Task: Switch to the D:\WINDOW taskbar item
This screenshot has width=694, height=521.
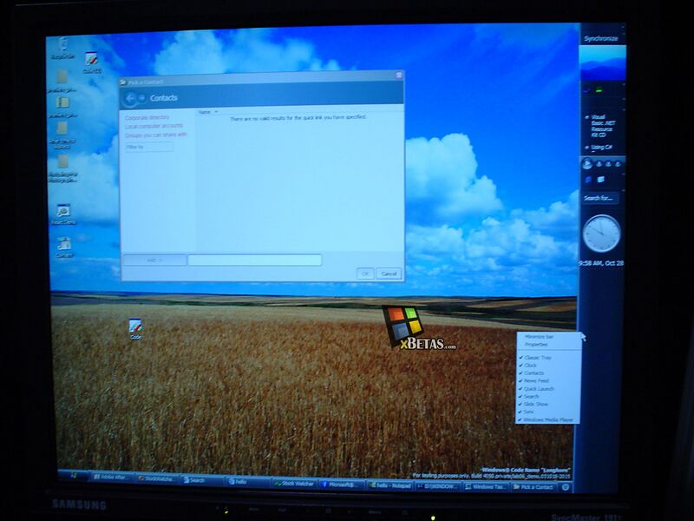Action: 437,486
